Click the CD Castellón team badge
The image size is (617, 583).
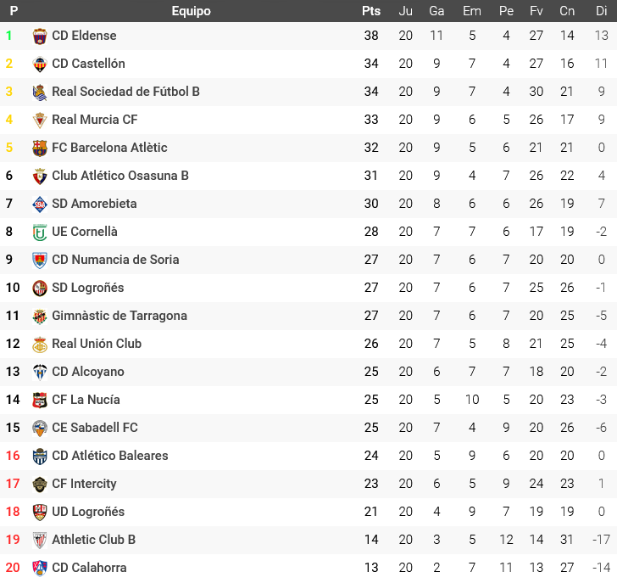pyautogui.click(x=40, y=64)
